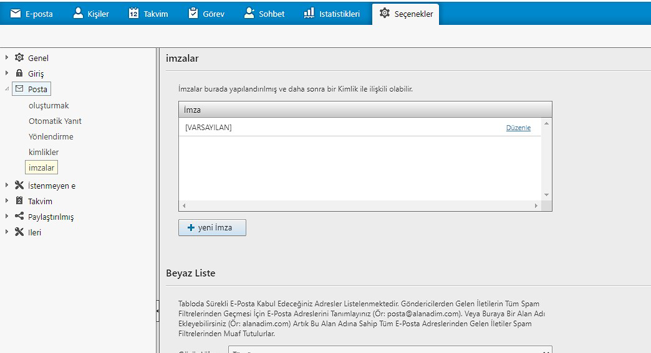Click the signature list vertical scrollbar down arrow
Screen dimensions: 651x353
click(x=546, y=195)
